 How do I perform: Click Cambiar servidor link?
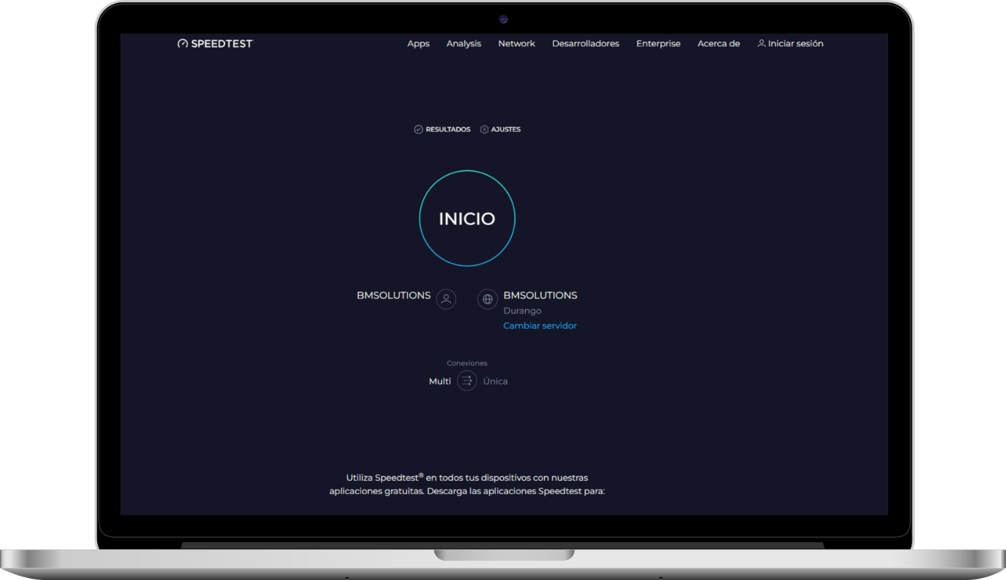(x=540, y=326)
